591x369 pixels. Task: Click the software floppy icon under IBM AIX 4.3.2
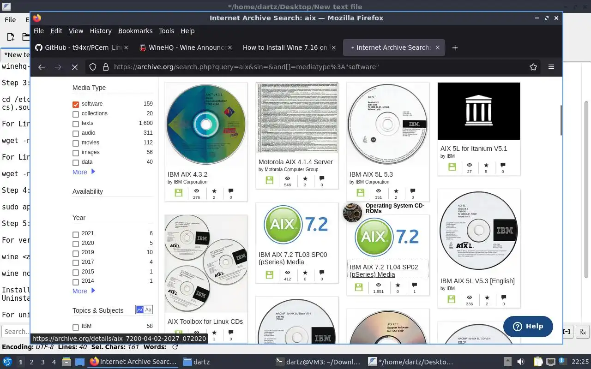pyautogui.click(x=179, y=193)
